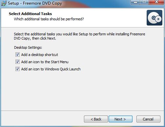The image size is (165, 127).
Task: Click the instruction paragraph mentioning 'then click Next'
Action: pos(79,36)
